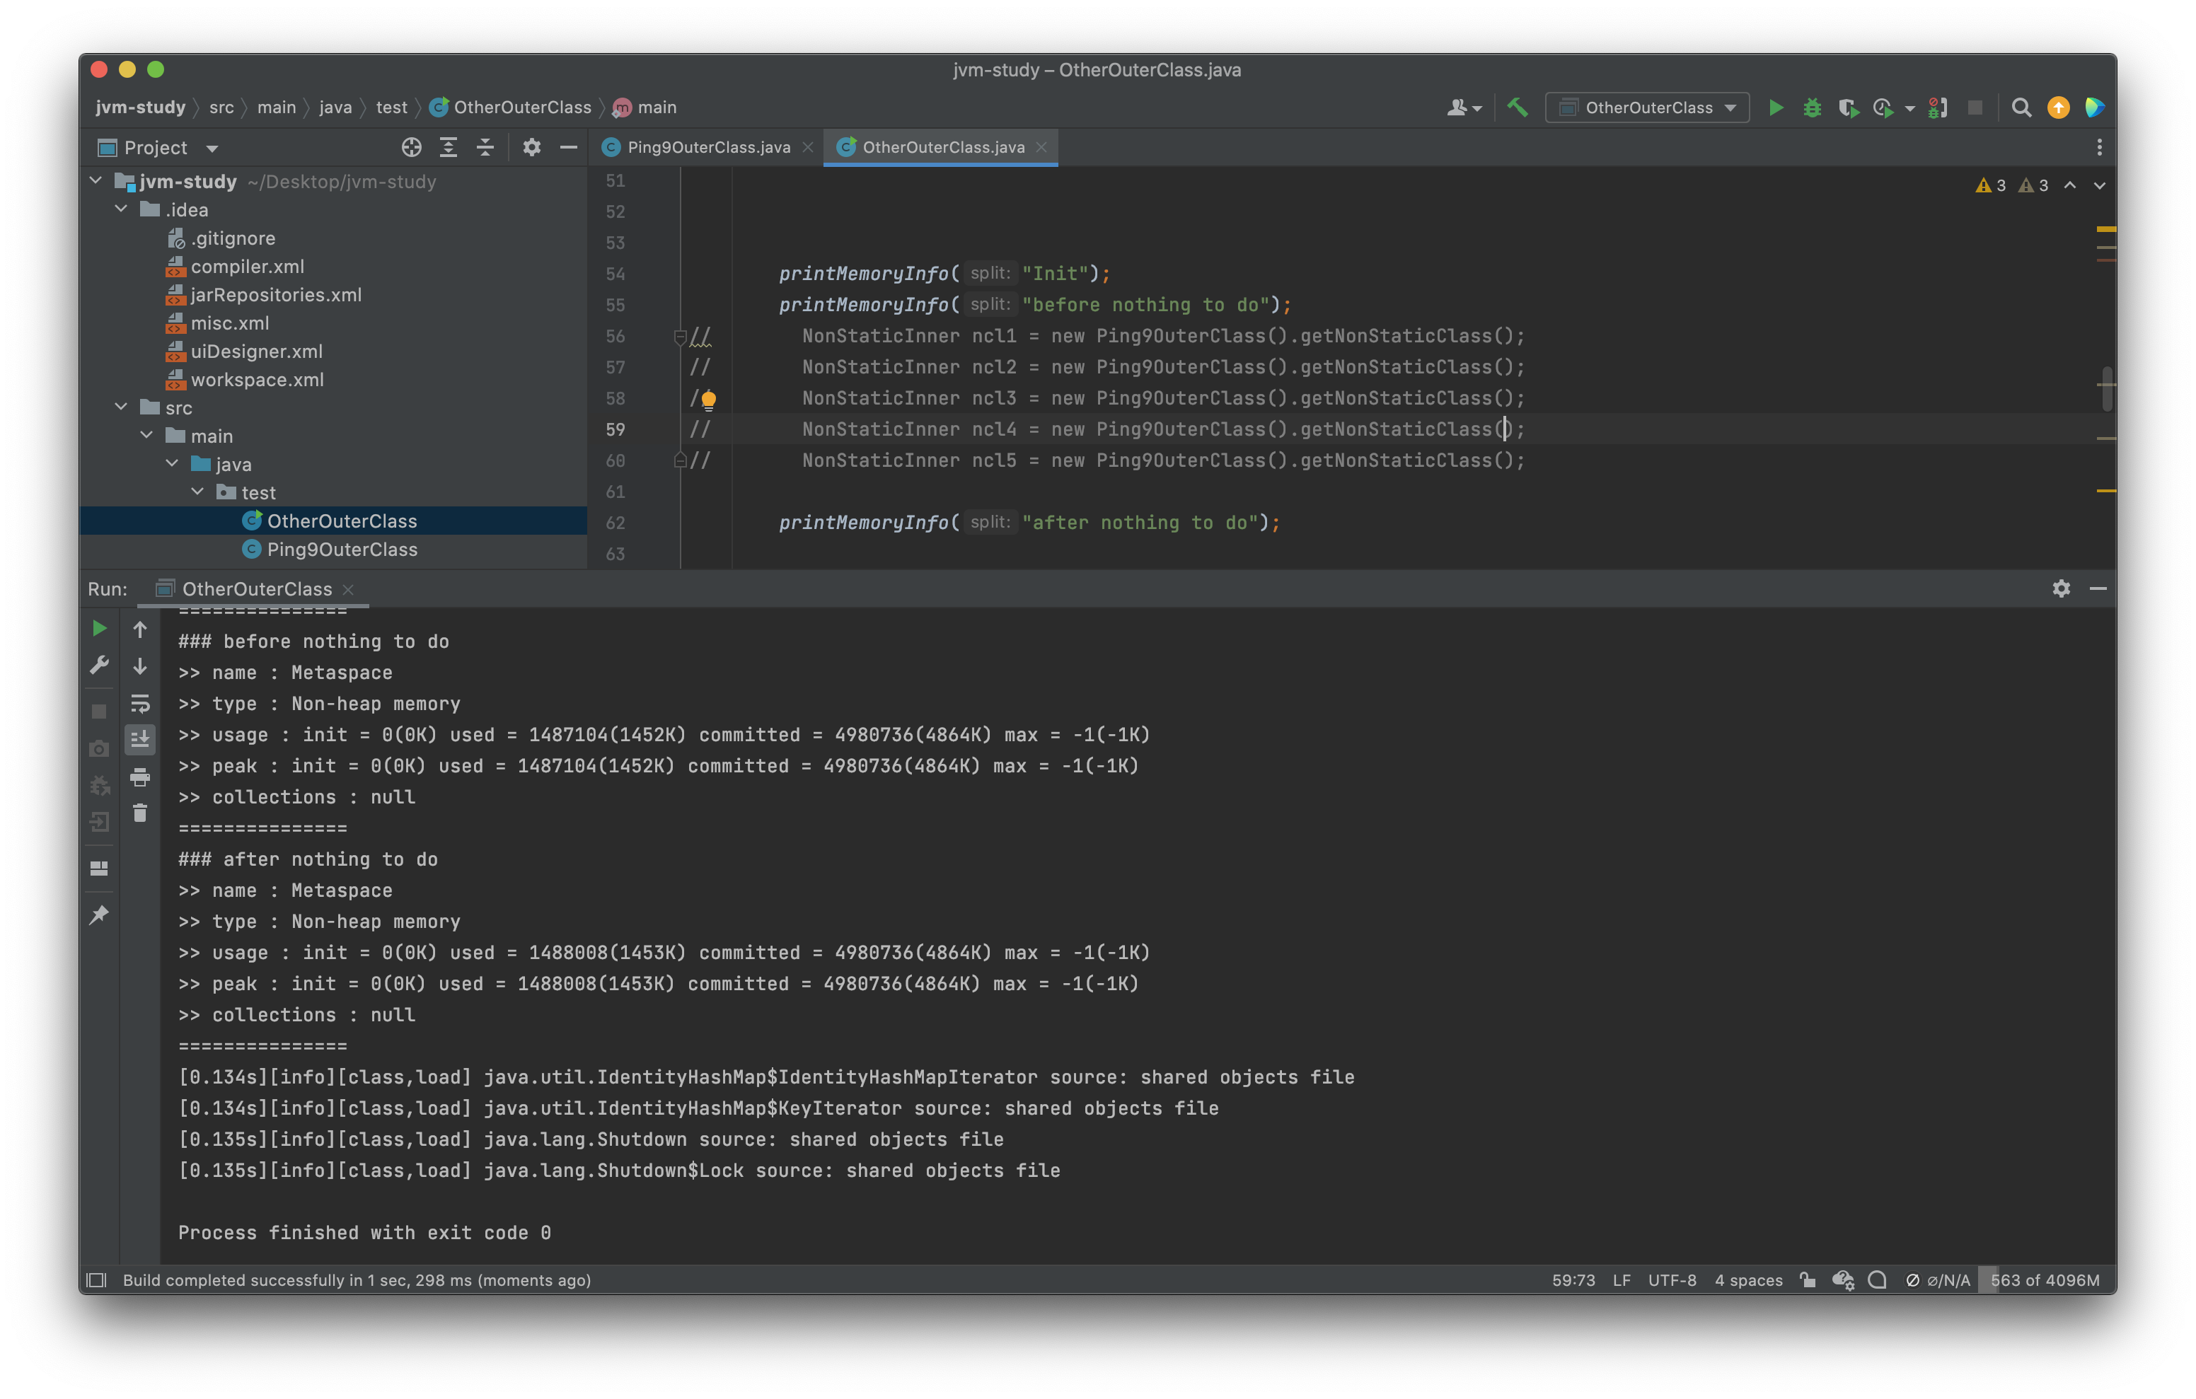Switch to the Ping9OuterClass.java tab

tap(707, 148)
